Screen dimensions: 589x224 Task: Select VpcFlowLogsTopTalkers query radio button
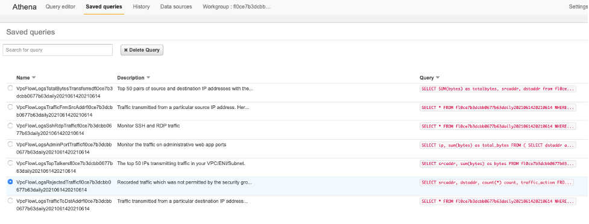(x=10, y=163)
